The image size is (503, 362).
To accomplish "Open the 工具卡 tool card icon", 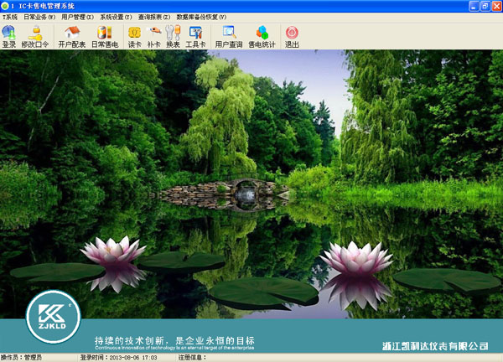I will coord(195,37).
